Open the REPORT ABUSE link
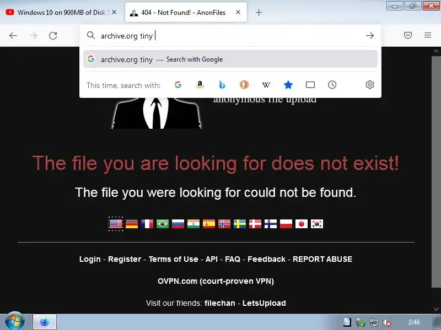 (322, 259)
